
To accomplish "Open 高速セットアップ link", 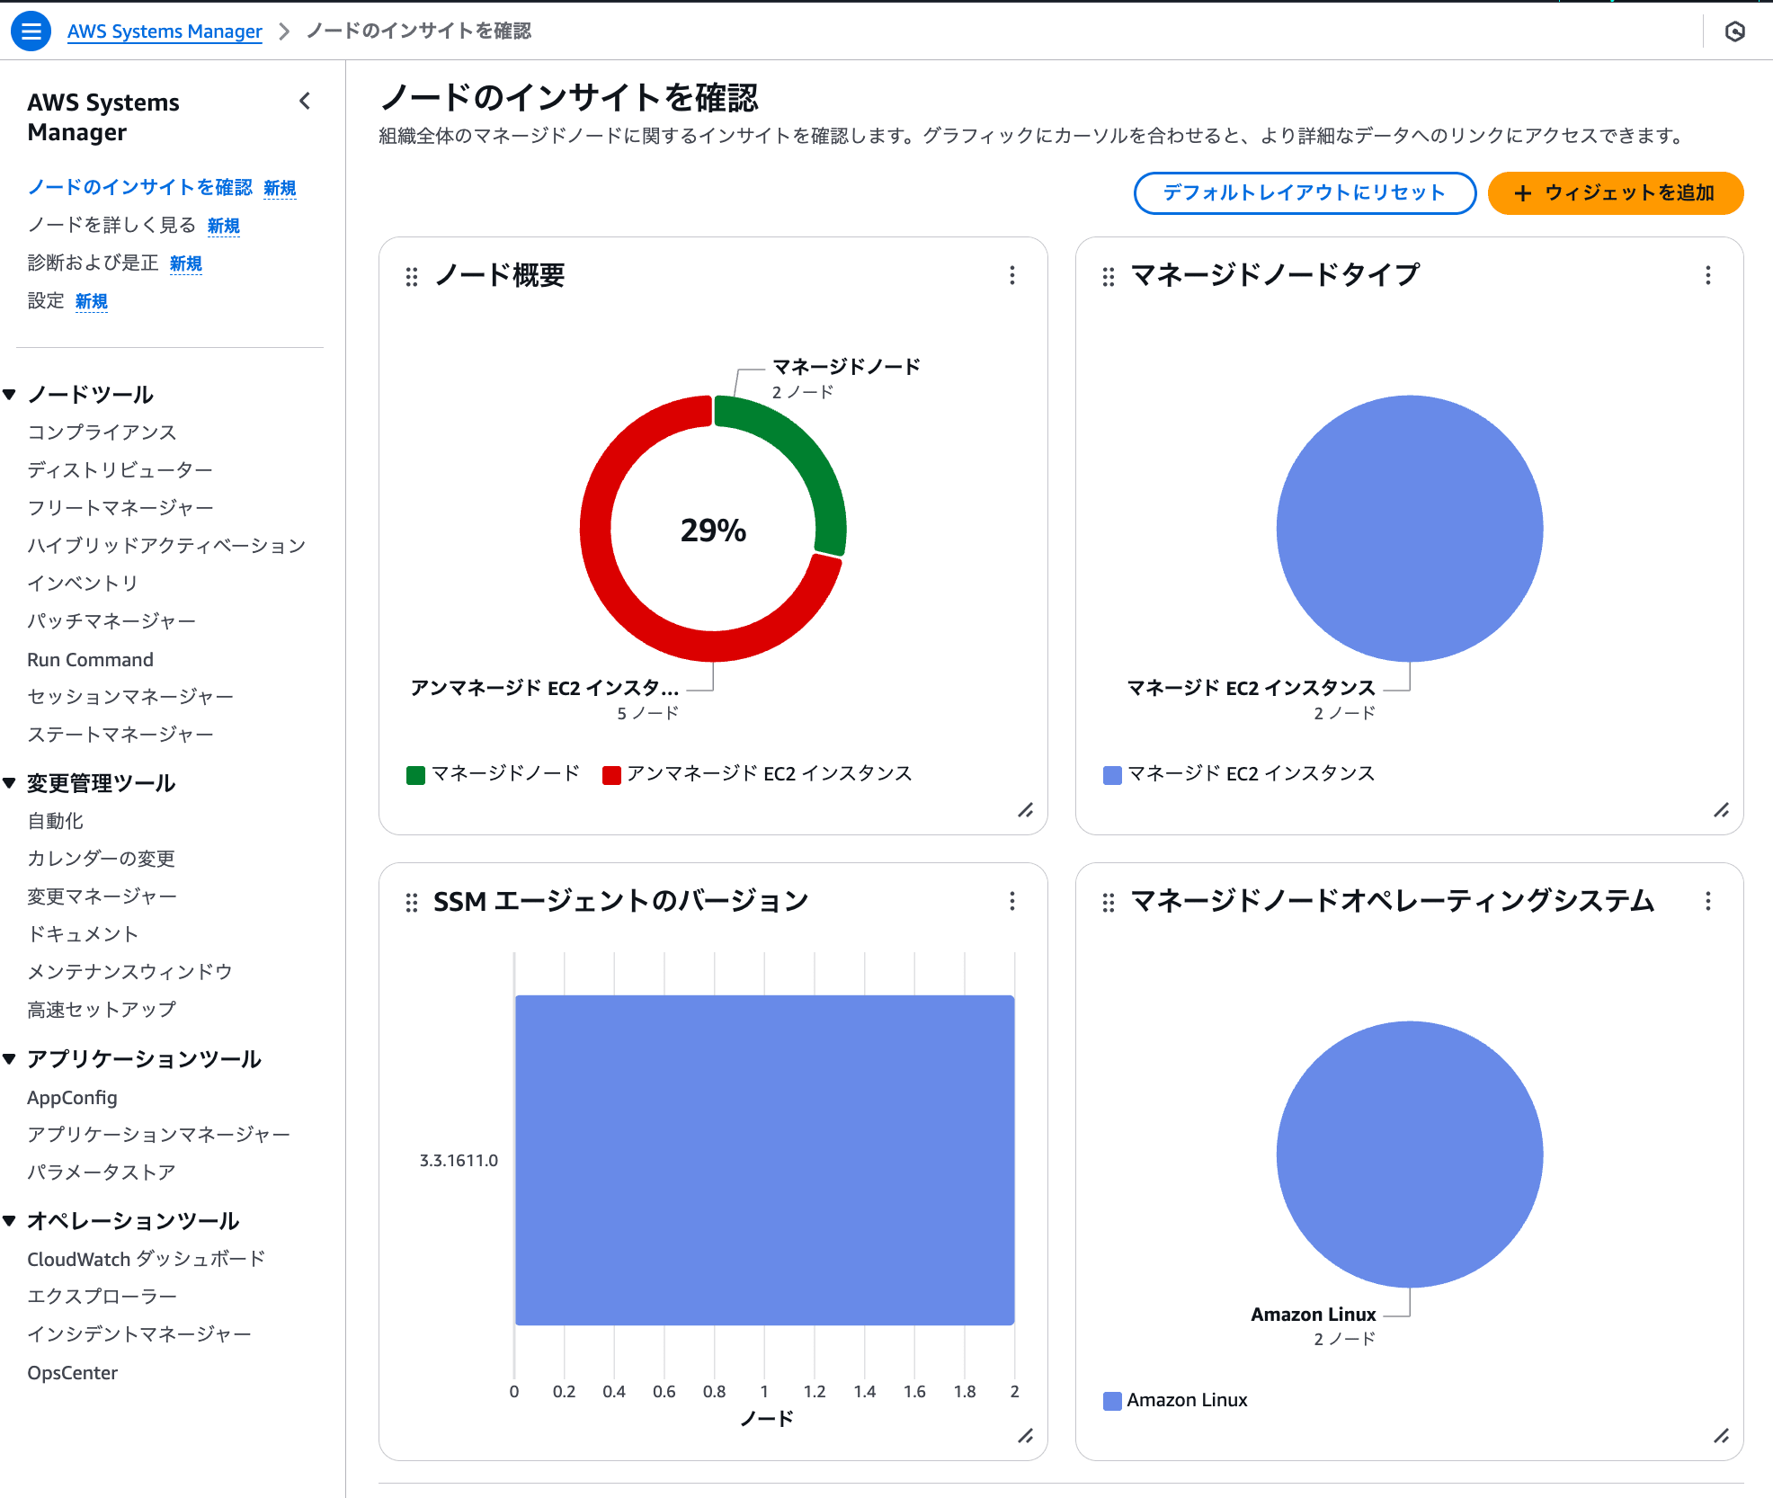I will point(102,1010).
